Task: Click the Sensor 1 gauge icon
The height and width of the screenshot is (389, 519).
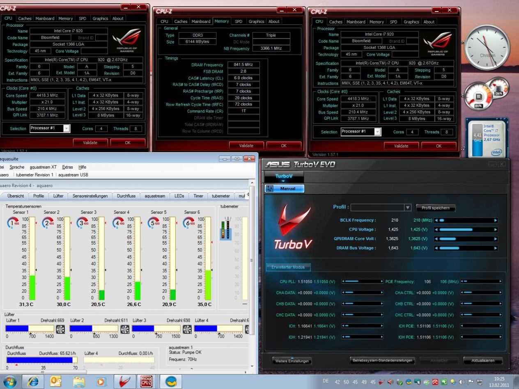Action: (x=13, y=222)
